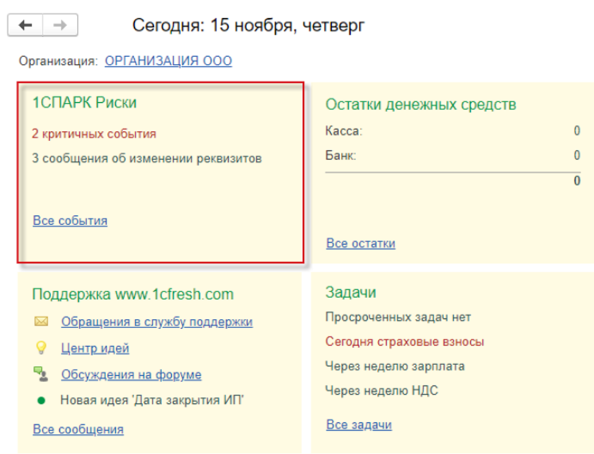Click the Поддержка www.1cfresh.com heading
This screenshot has height=454, width=594.
(133, 294)
